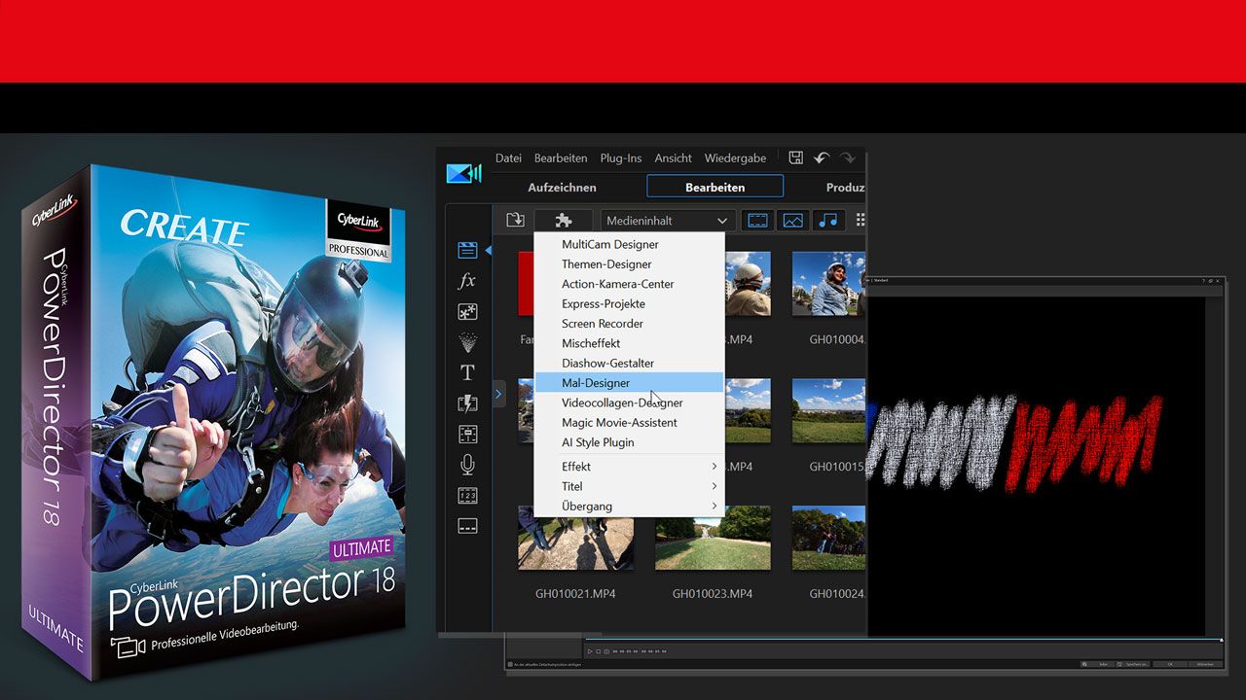Click the media import folder icon
1246x700 pixels.
[515, 220]
